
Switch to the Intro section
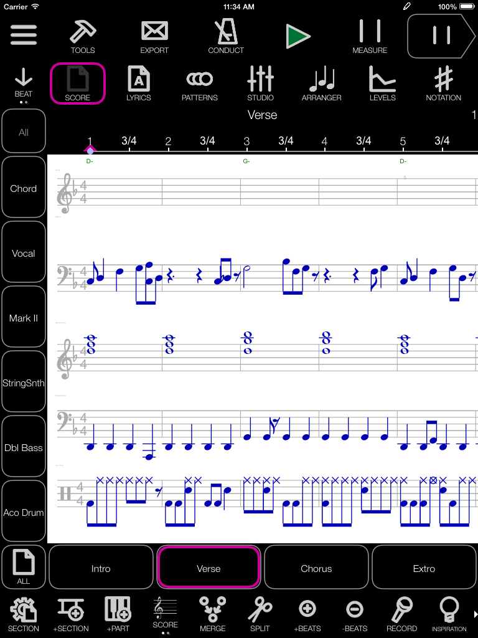101,567
